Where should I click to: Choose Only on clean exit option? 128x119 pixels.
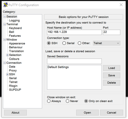[86, 101]
